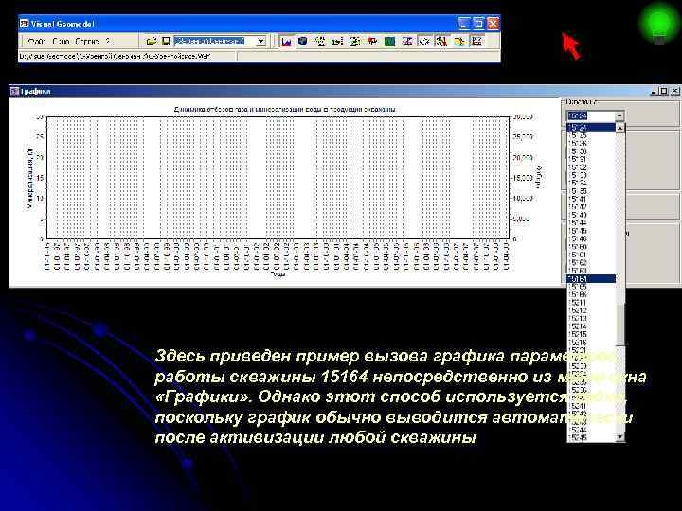This screenshot has width=682, height=511.
Task: Select well 15162 in the list
Action: click(x=591, y=263)
